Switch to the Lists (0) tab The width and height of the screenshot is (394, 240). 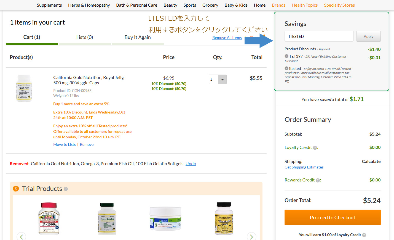84,37
